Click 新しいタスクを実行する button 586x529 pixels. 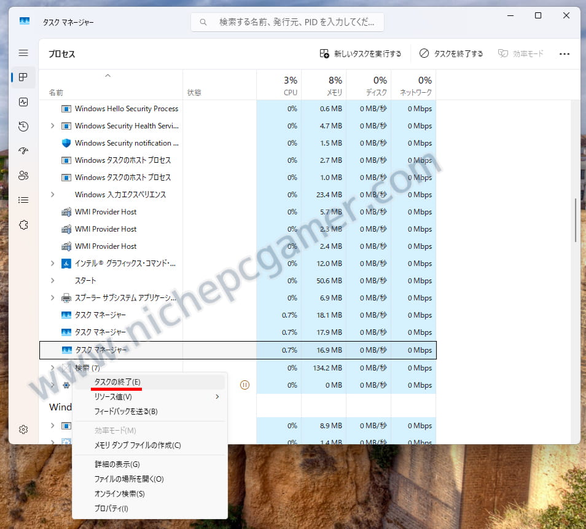point(361,54)
